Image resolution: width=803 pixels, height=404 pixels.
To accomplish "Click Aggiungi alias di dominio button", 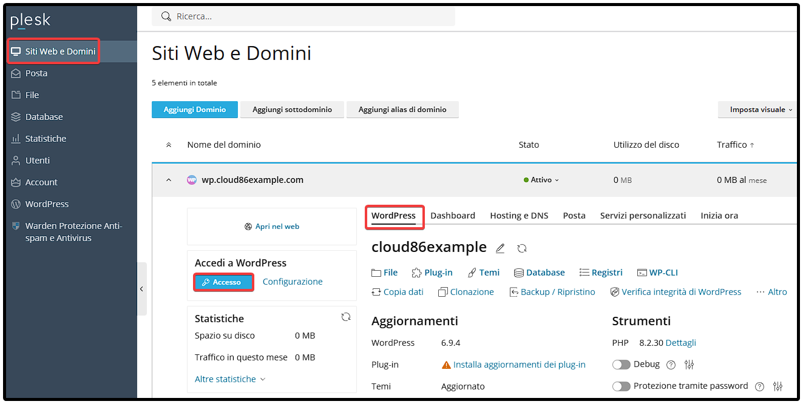I will point(402,110).
